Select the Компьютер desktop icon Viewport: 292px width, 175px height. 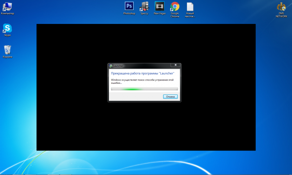point(7,6)
